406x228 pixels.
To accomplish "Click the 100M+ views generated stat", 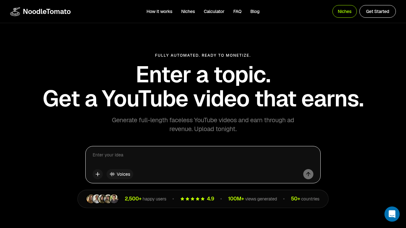I will point(252,199).
